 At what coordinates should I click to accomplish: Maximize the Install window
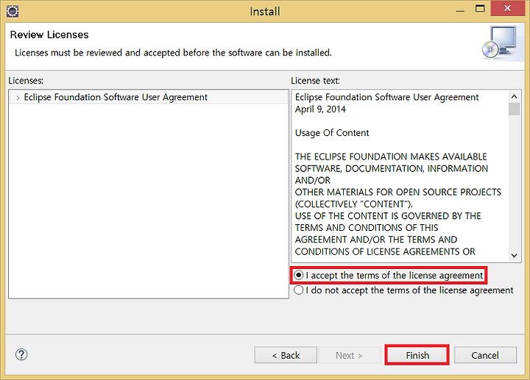coord(480,8)
